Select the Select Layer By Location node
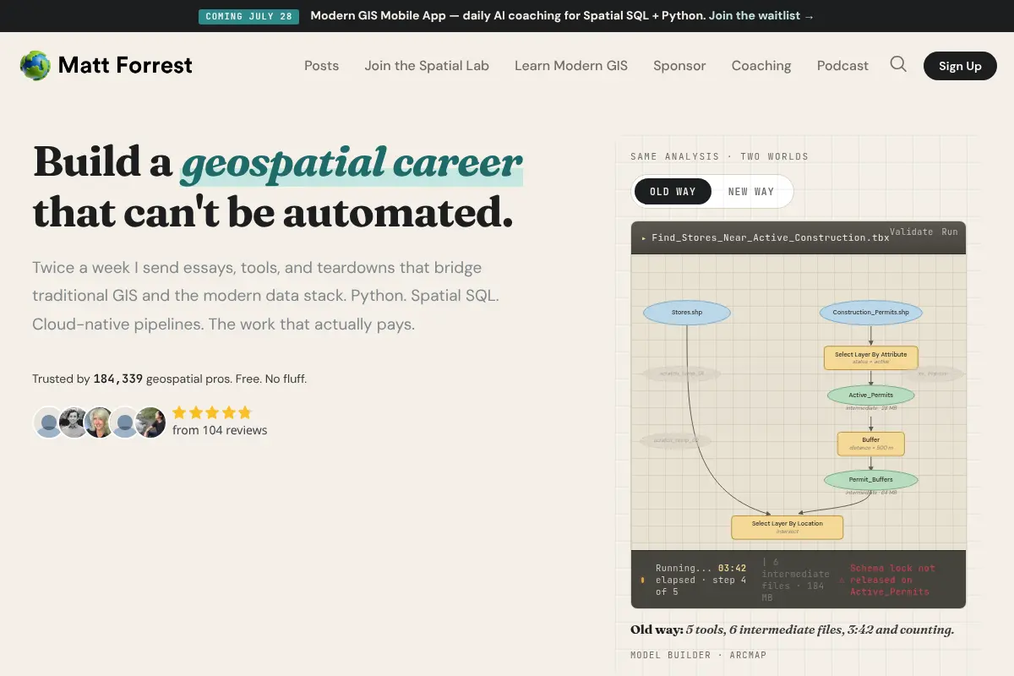 click(788, 527)
